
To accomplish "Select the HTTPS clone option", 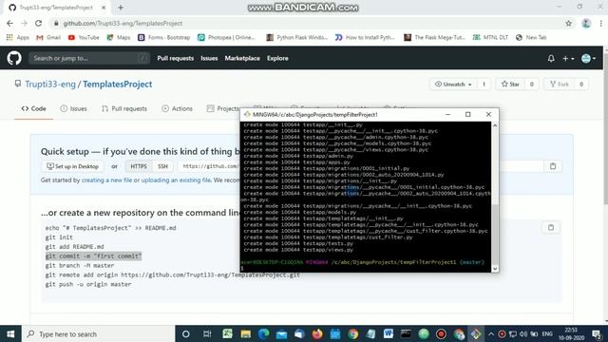I will click(139, 166).
